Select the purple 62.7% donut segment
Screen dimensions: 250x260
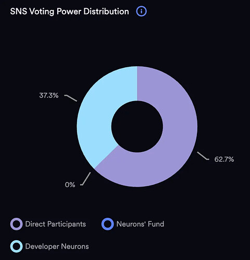(x=173, y=147)
